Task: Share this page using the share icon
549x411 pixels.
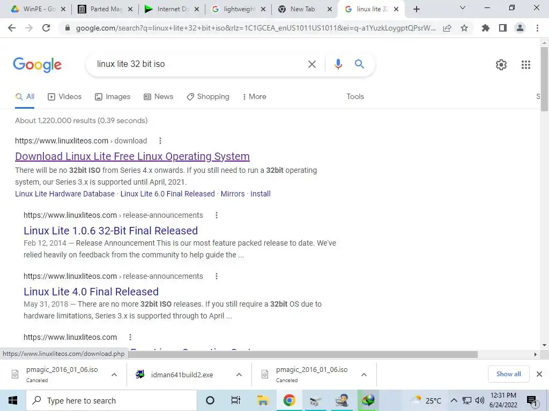Action: (x=447, y=28)
